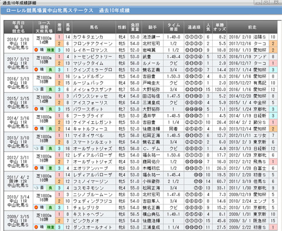Select horse name クインズミラーグロ
Viewport: 282px width, 231px height.
pos(93,70)
